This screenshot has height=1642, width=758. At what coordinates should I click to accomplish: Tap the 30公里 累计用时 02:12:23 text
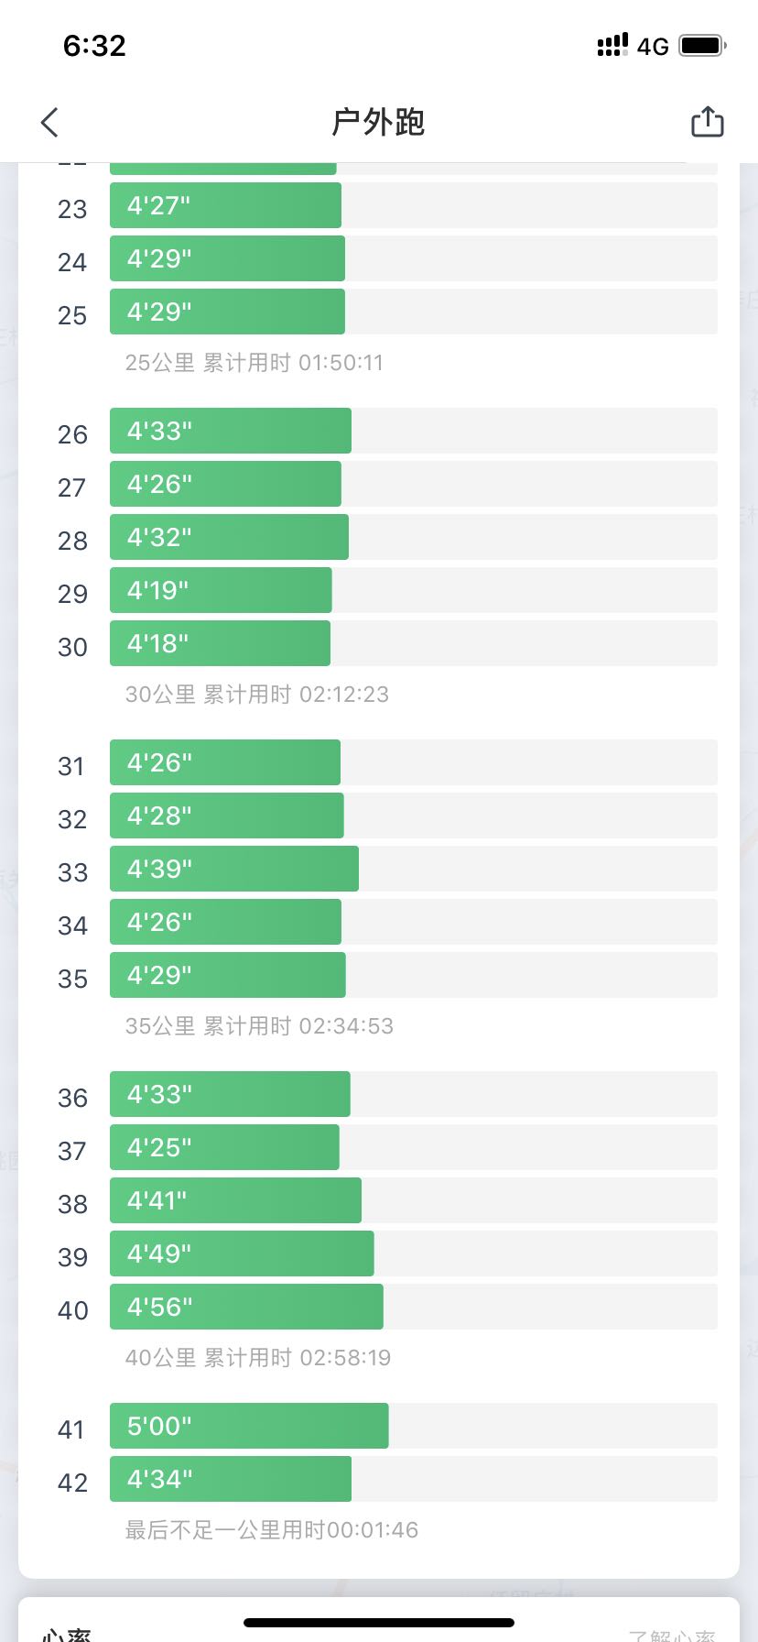[257, 695]
